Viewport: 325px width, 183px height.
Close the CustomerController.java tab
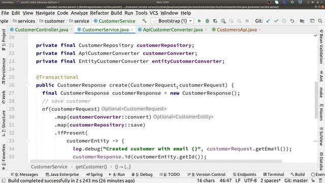point(71,30)
